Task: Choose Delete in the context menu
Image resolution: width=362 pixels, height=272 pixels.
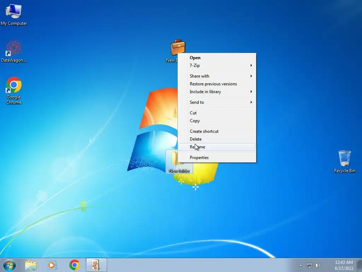Action: (x=217, y=139)
